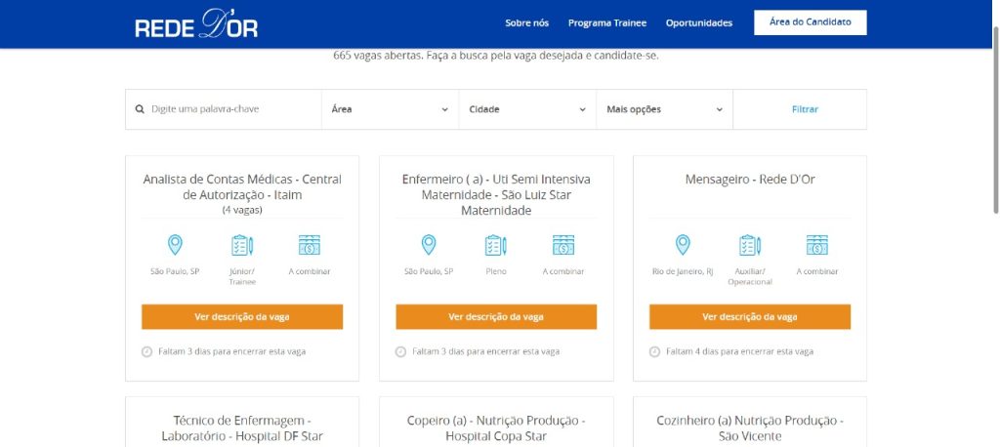Open Técnico de Enfermagem Laboratório job title

point(242,428)
